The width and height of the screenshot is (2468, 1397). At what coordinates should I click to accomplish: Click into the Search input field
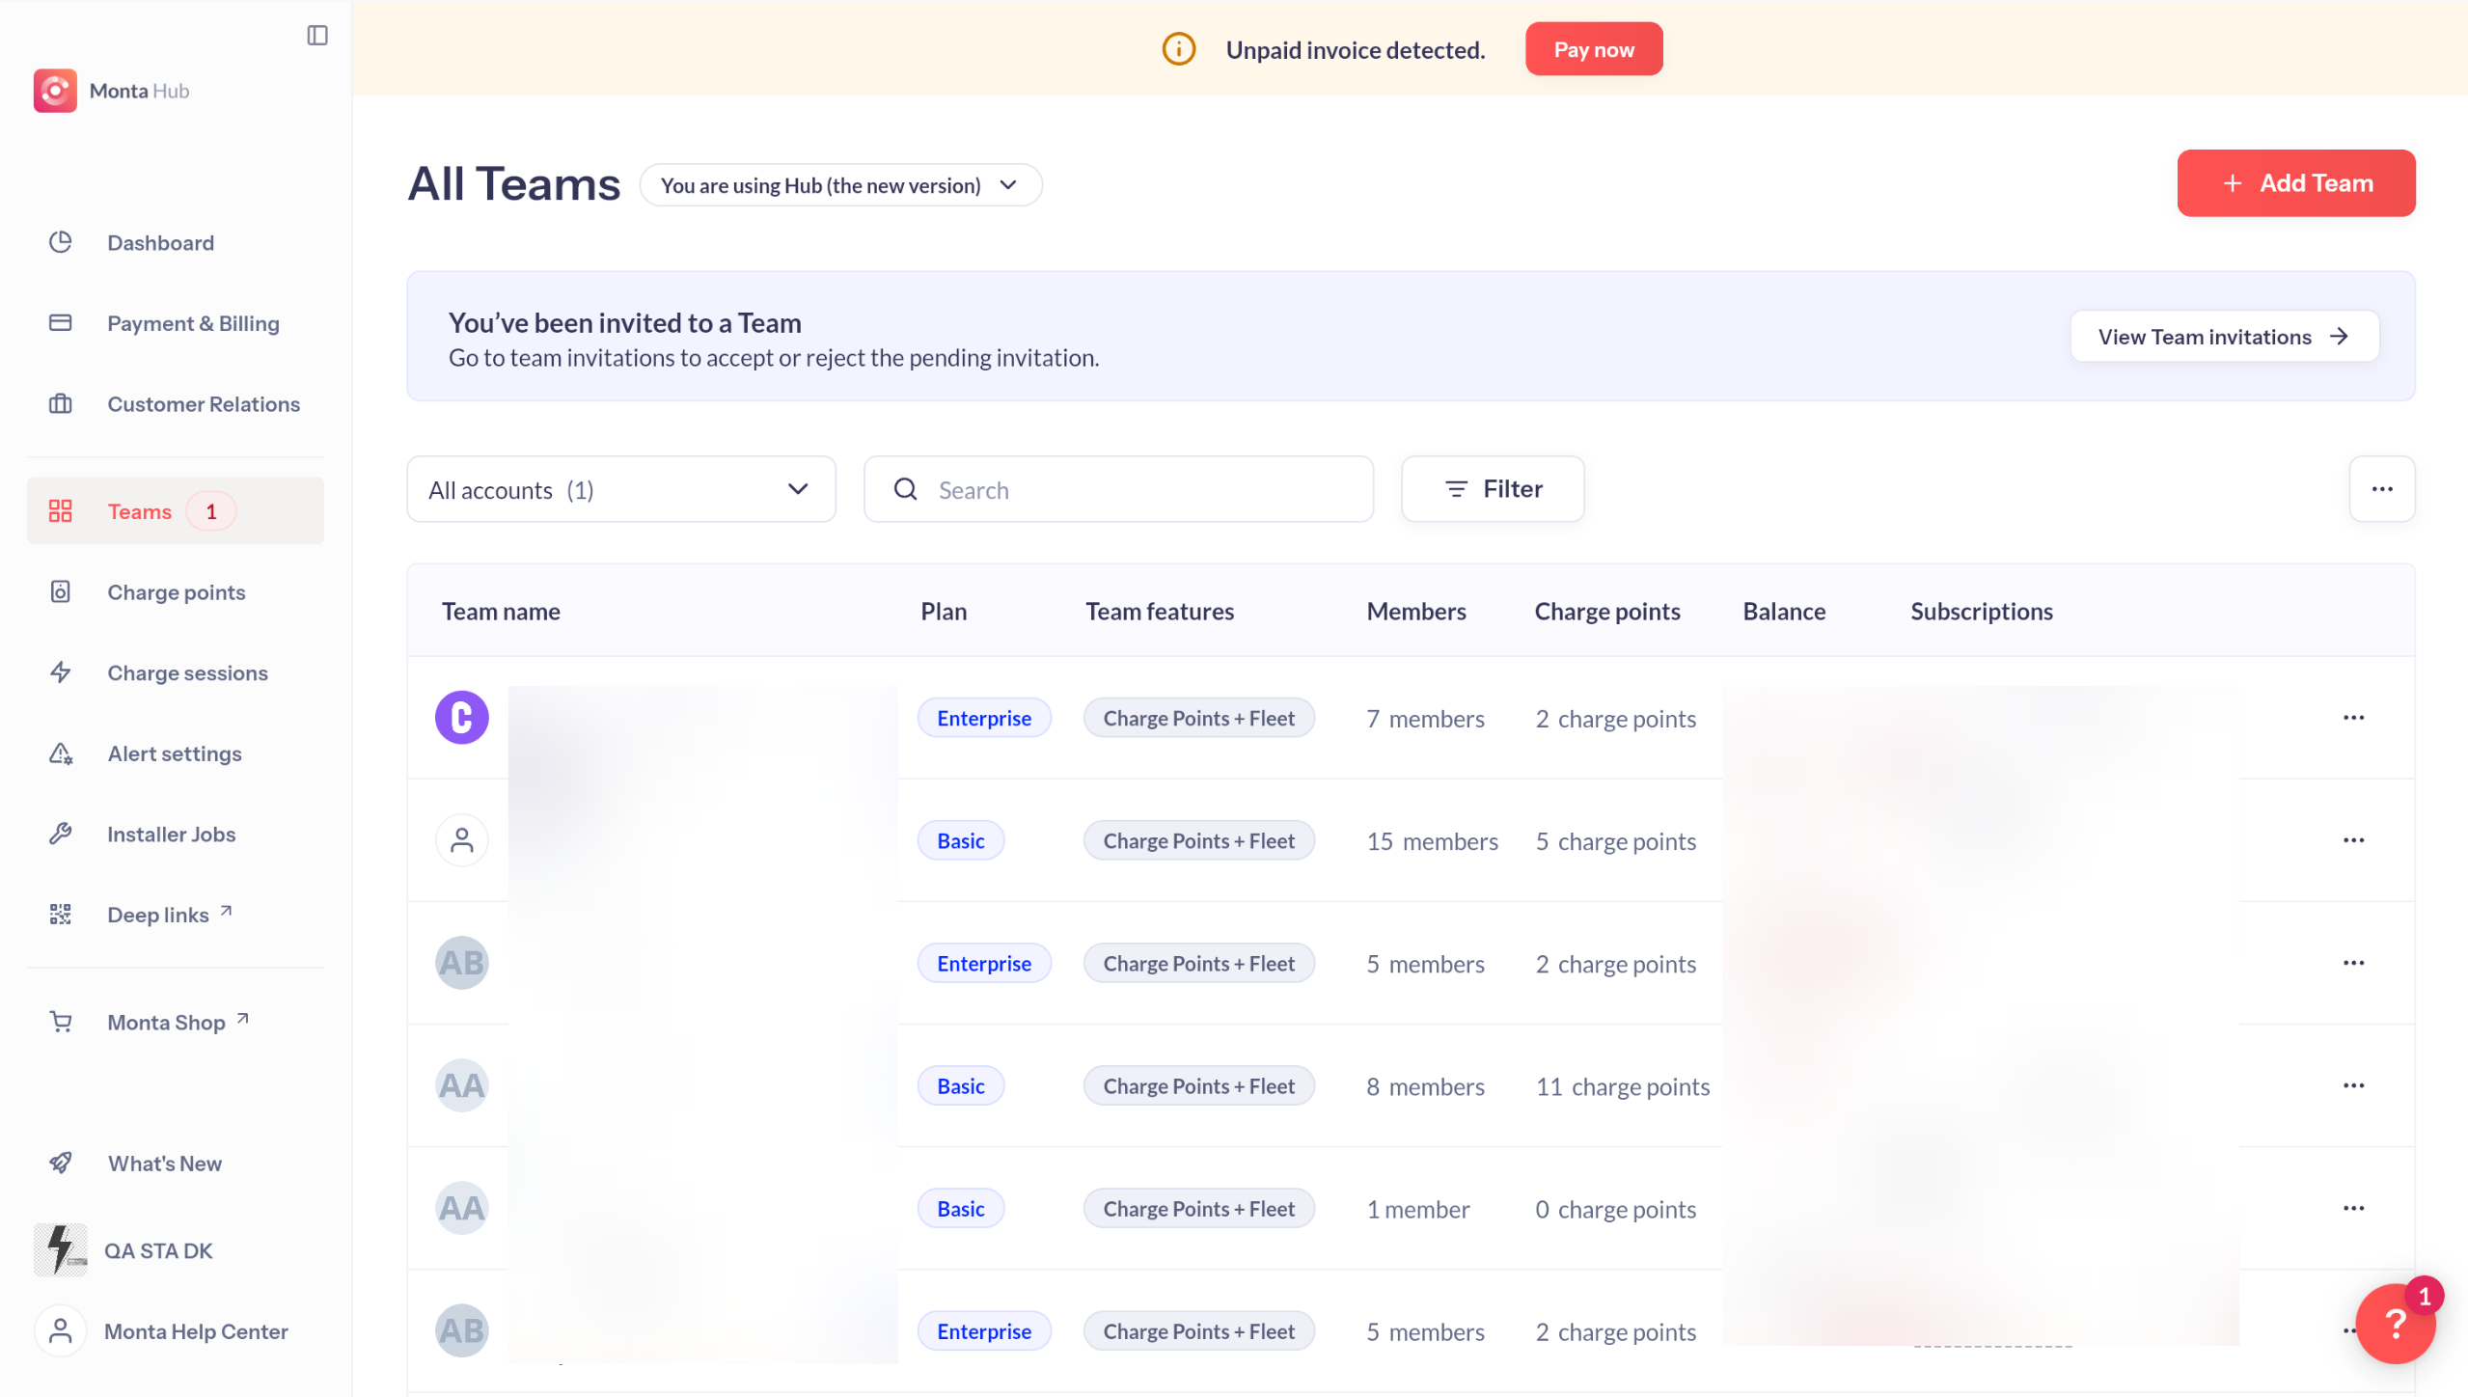(x=1138, y=489)
